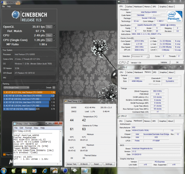Select the Real Temp taskbar icon
Screen dimensions: 185x174
pyautogui.click(x=55, y=171)
